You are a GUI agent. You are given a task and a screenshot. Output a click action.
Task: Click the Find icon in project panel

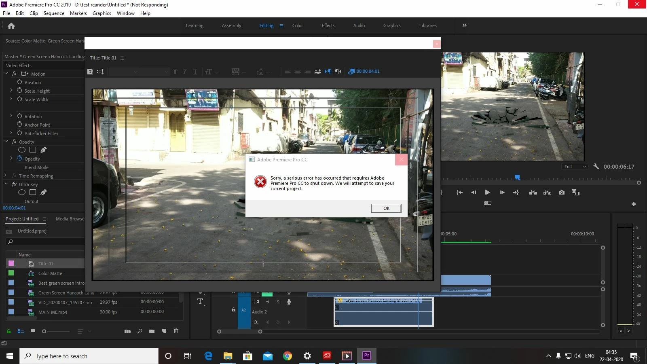click(x=140, y=331)
